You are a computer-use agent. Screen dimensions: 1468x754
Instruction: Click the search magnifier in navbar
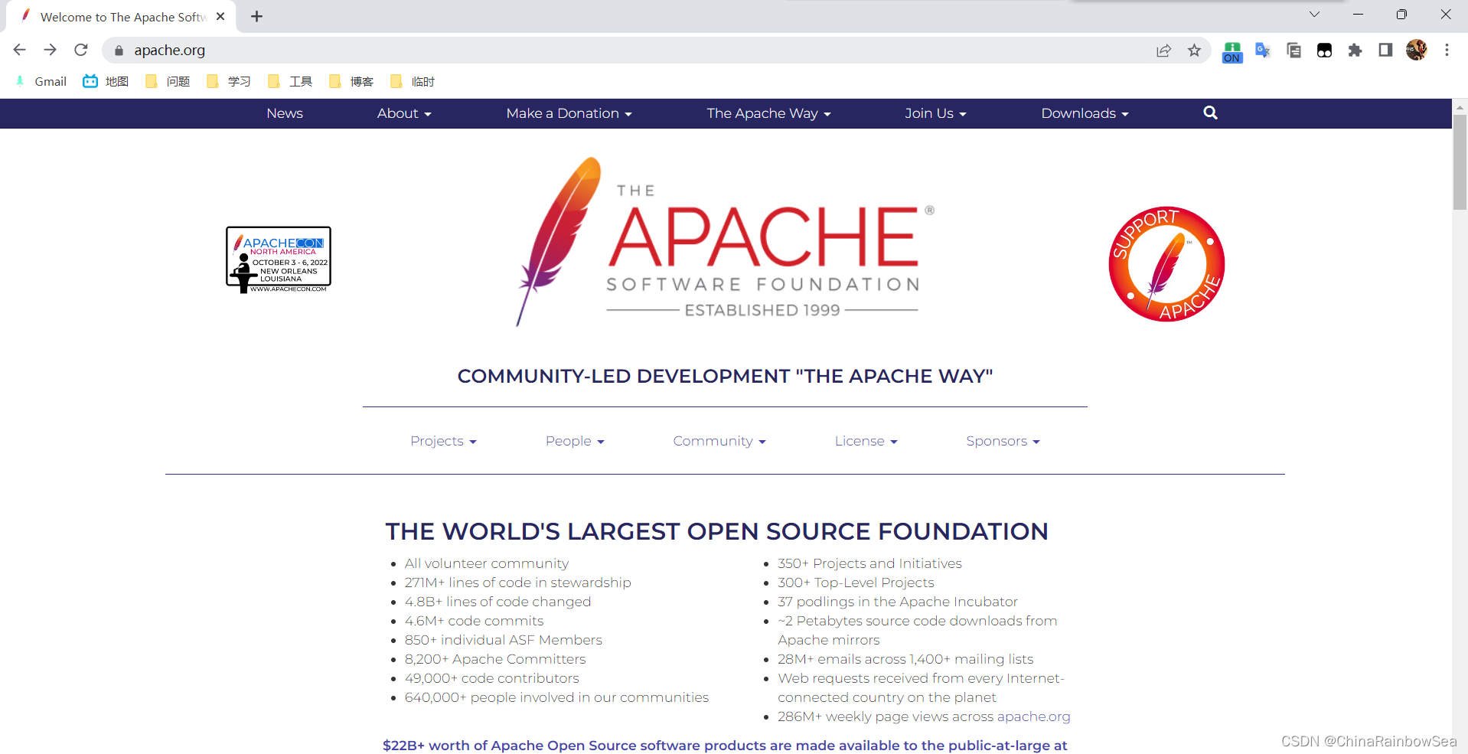1210,113
